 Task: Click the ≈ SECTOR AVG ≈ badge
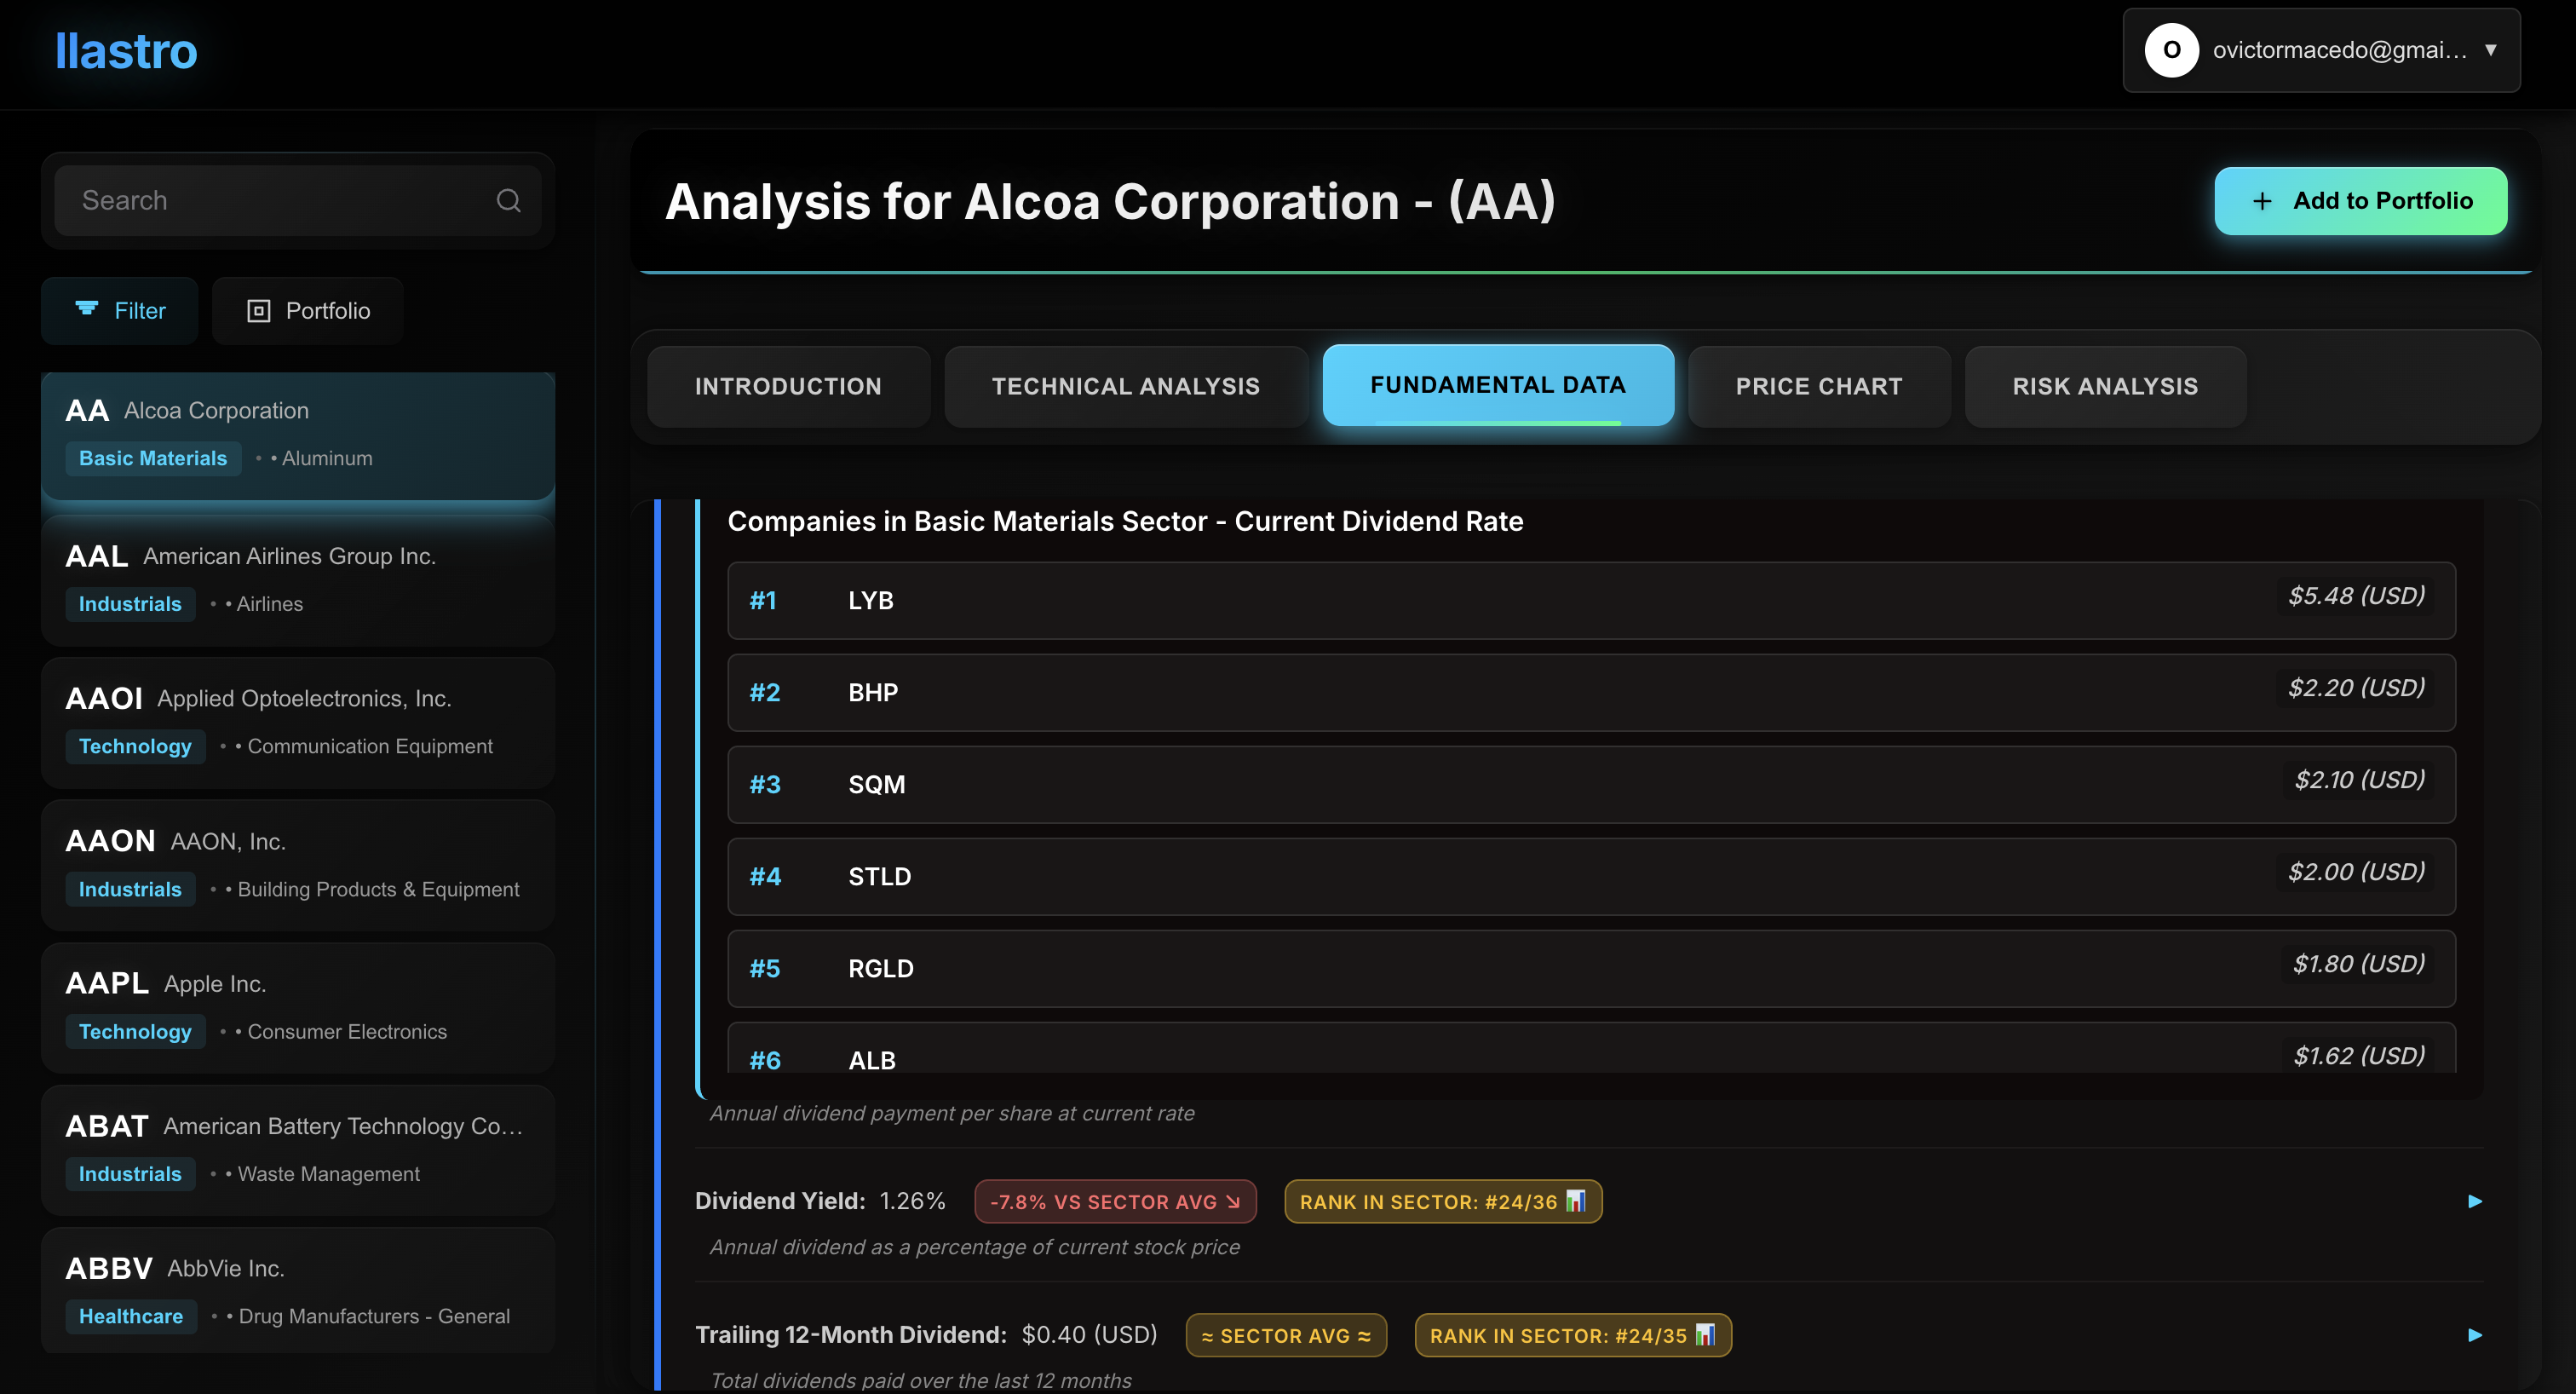[x=1286, y=1335]
